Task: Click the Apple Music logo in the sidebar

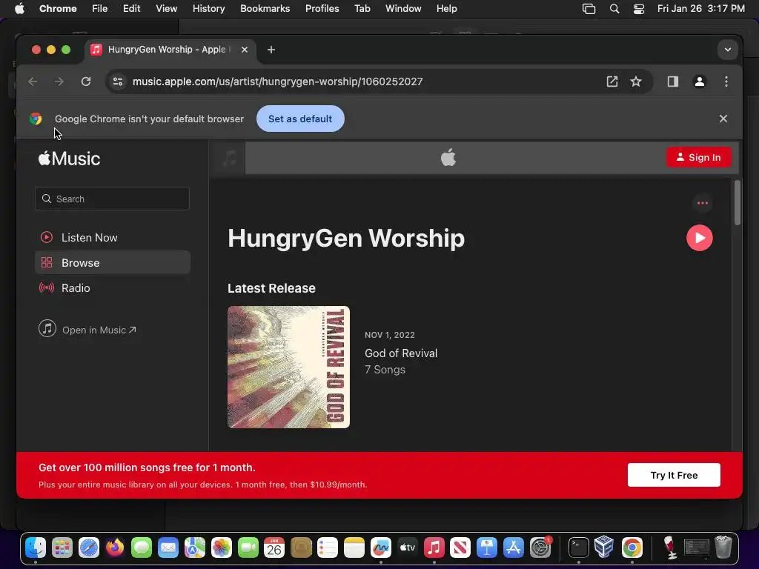Action: pyautogui.click(x=69, y=159)
